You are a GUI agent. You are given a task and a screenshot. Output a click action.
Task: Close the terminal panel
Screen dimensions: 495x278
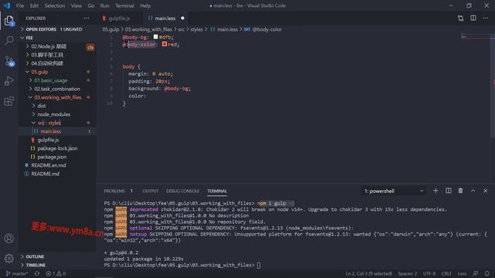(486, 191)
